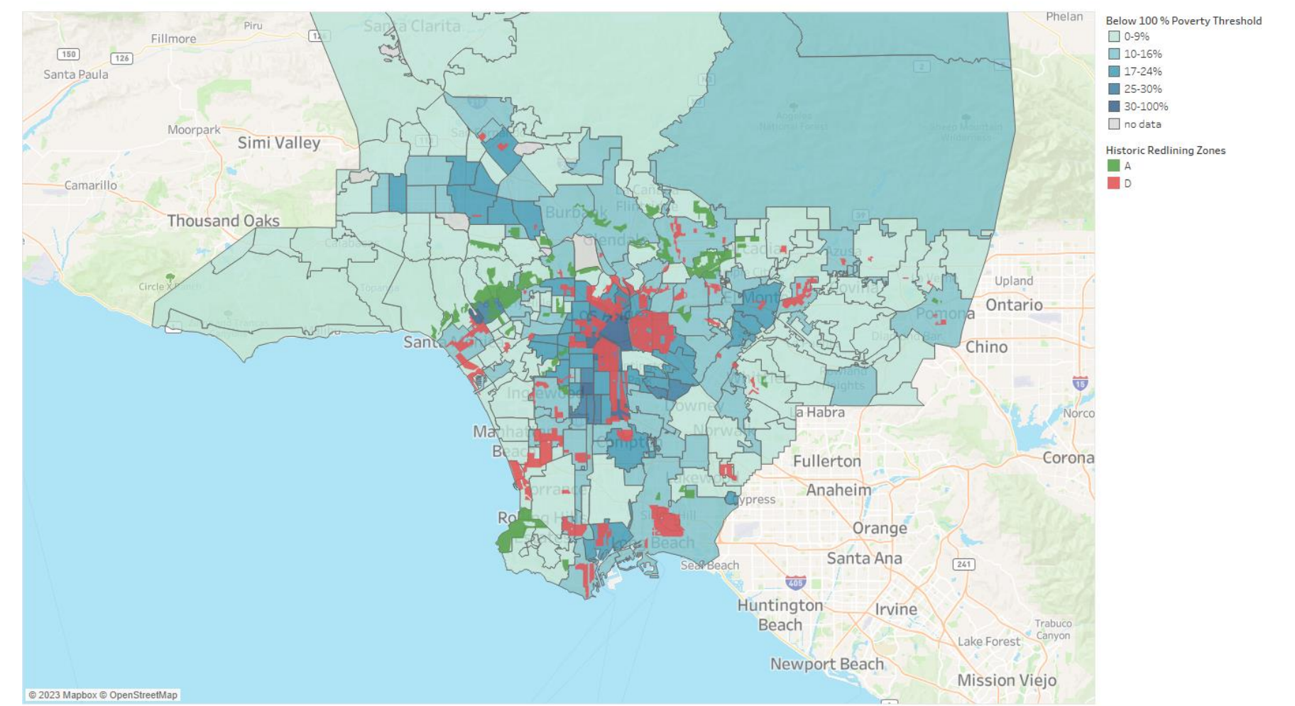Select Redlining Zone D red swatch
The width and height of the screenshot is (1295, 706).
click(x=1113, y=183)
